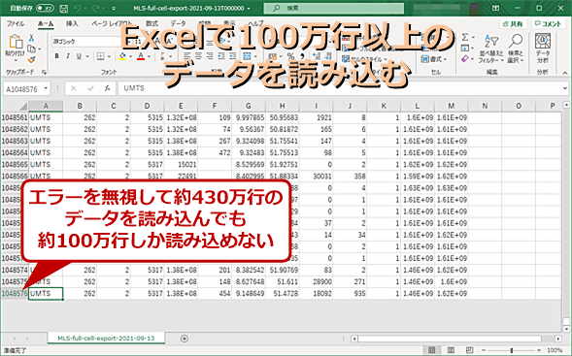
Task: Click the Align Right icon
Action: tap(210, 56)
